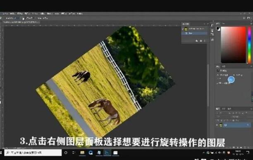The width and height of the screenshot is (253, 160).
Task: Pick a red shade in the color field
Action: (233, 45)
